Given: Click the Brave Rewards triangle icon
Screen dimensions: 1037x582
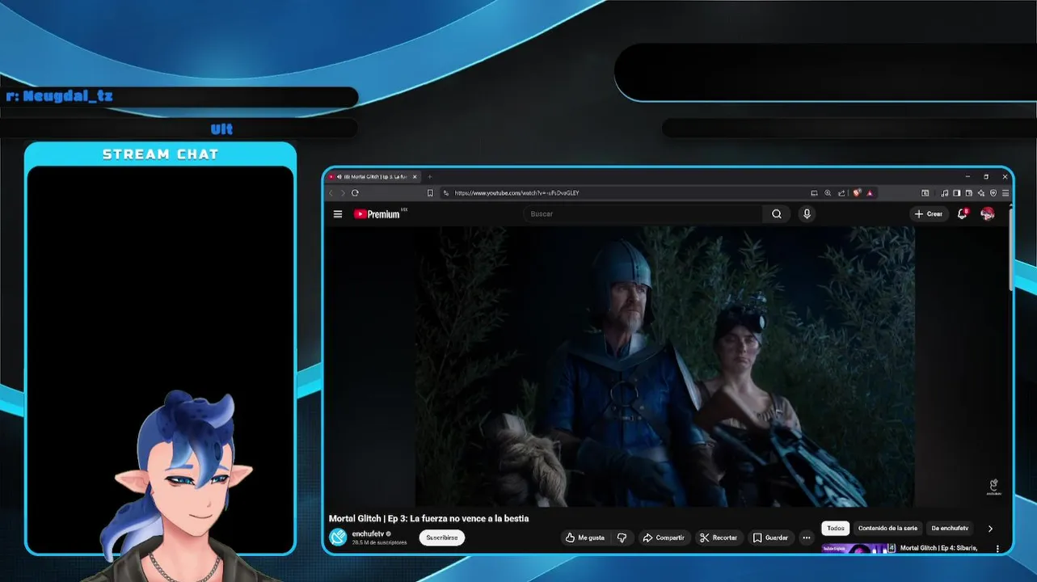Looking at the screenshot, I should tap(870, 193).
